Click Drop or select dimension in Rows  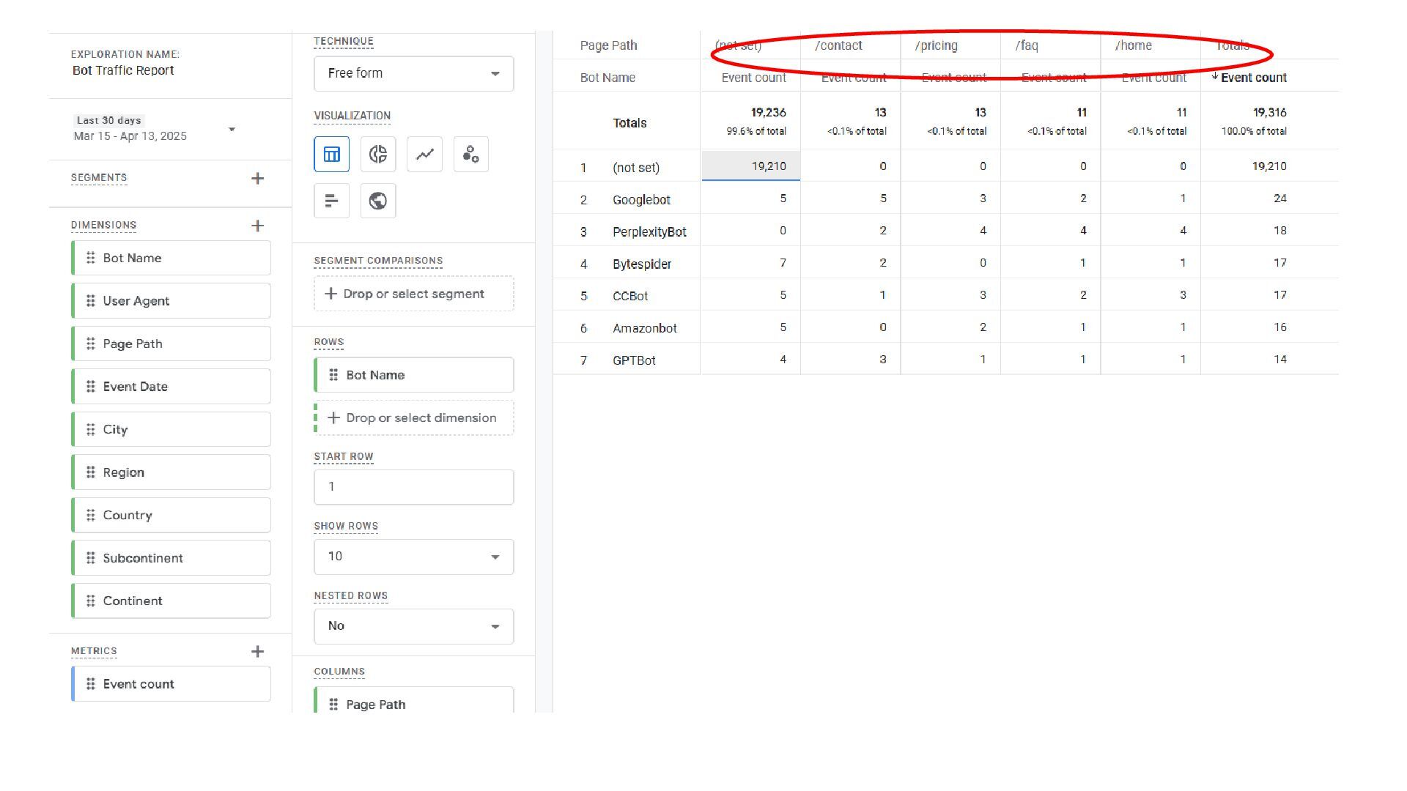click(x=413, y=417)
